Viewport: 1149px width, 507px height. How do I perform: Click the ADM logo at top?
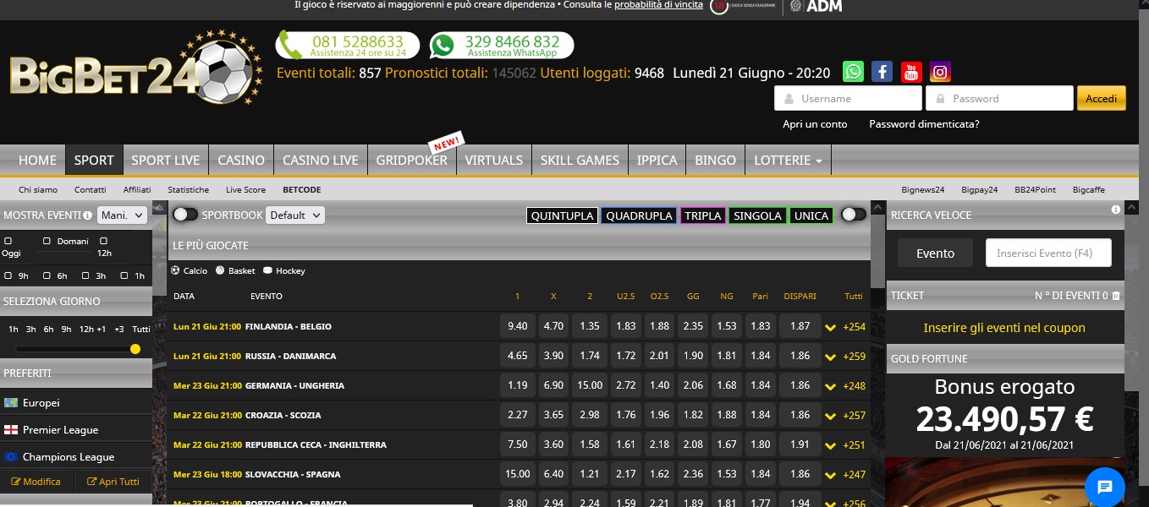[x=816, y=7]
